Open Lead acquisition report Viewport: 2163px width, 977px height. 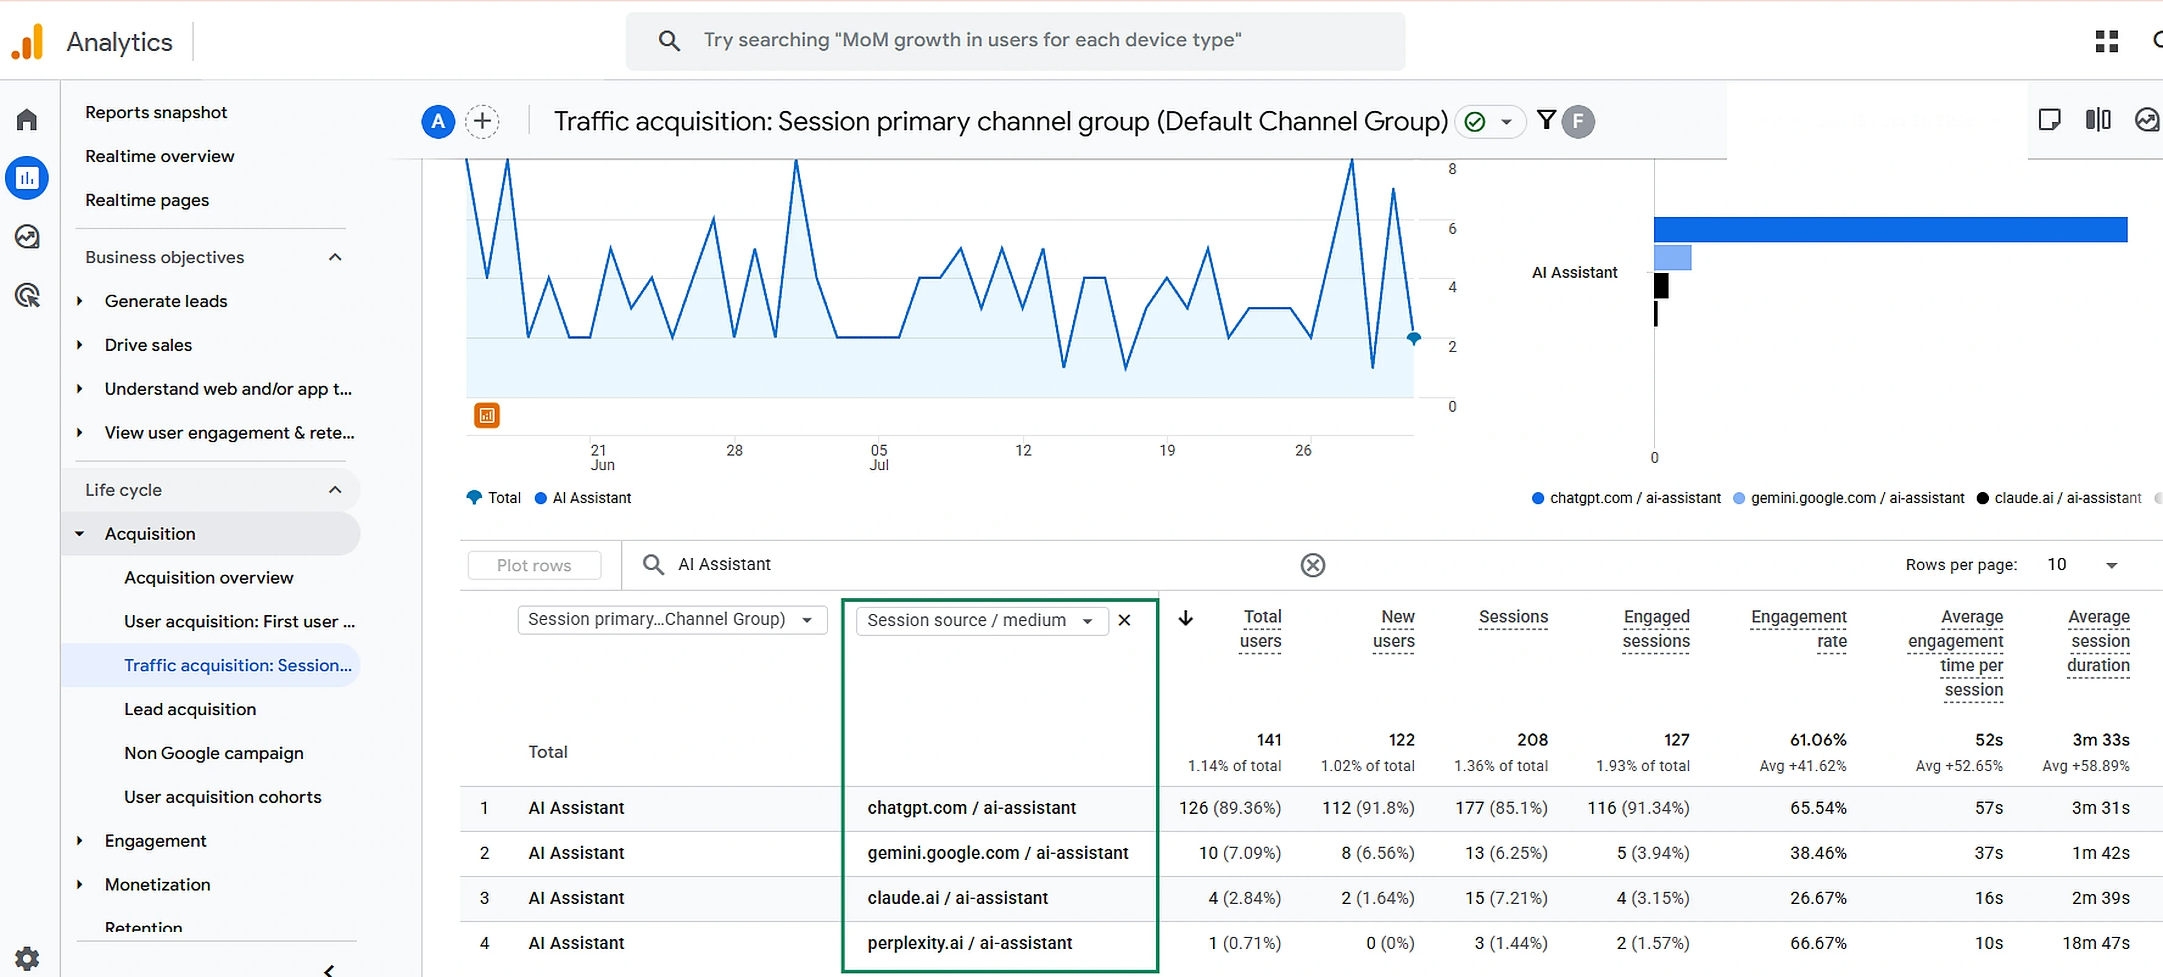click(190, 709)
